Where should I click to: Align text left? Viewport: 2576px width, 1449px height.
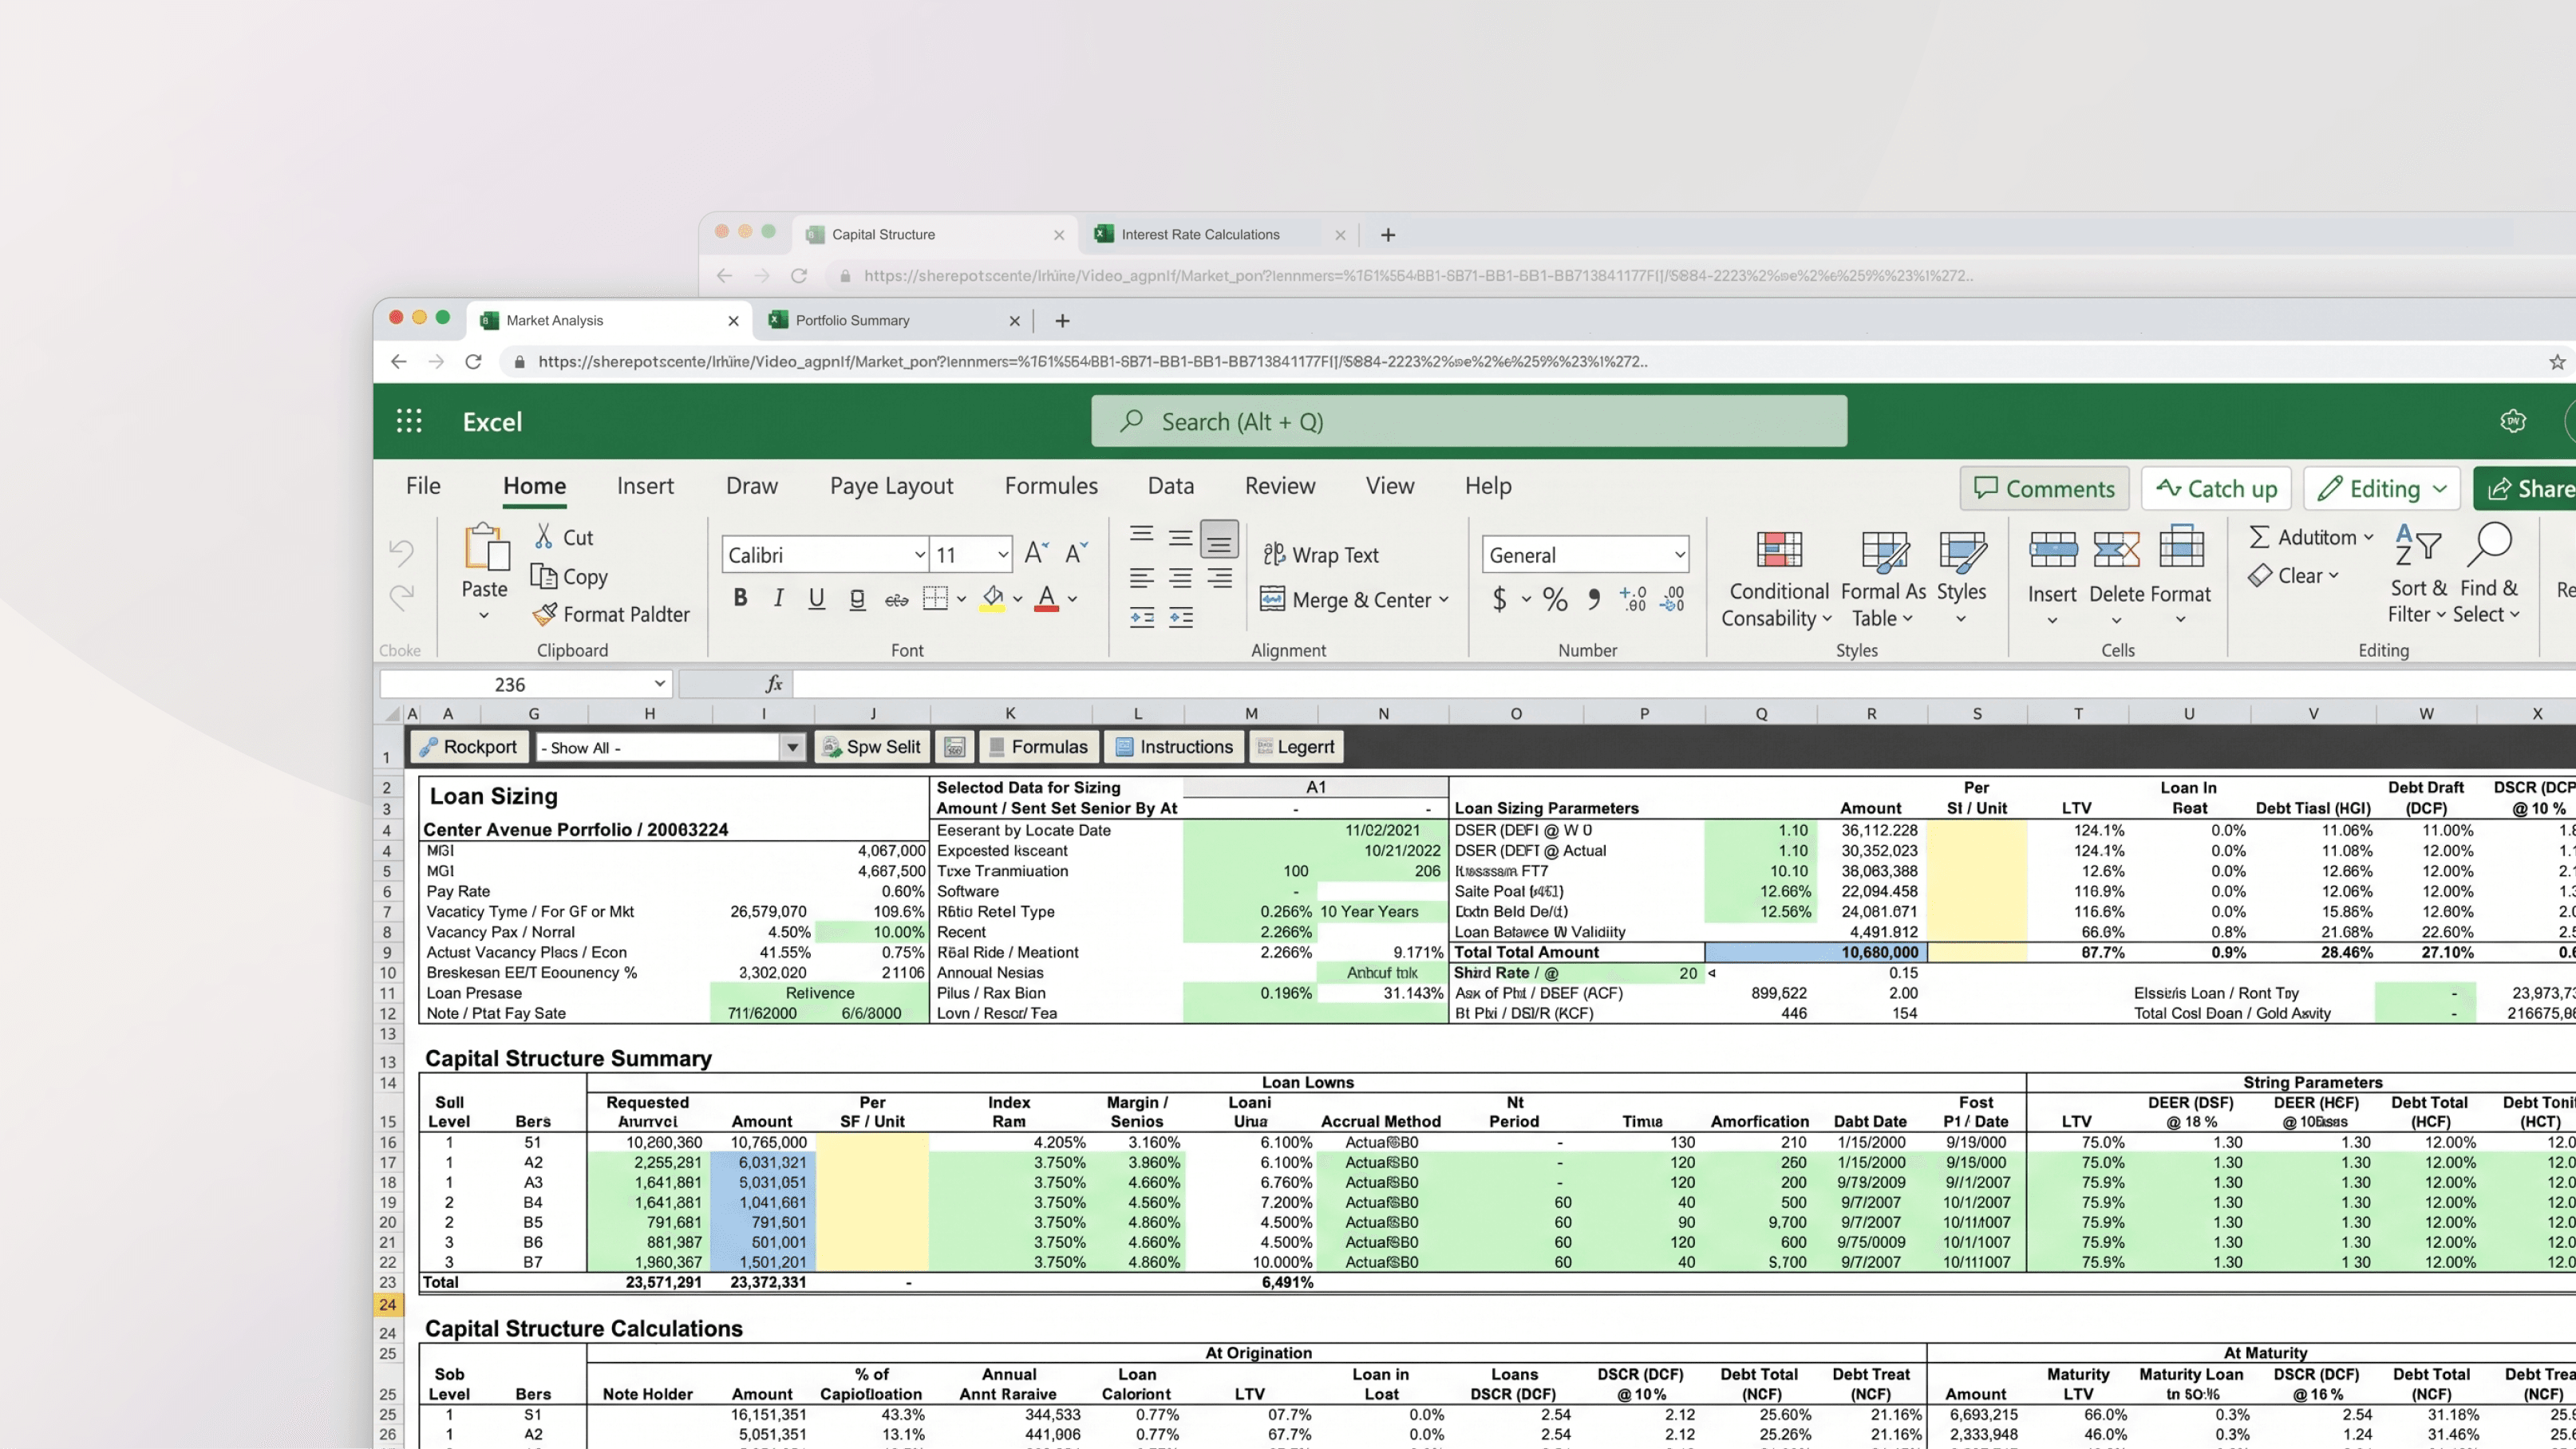pos(1141,577)
